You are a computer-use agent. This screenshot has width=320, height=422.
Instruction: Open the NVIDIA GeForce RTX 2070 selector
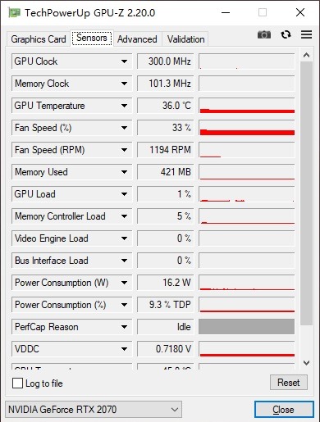coord(94,410)
